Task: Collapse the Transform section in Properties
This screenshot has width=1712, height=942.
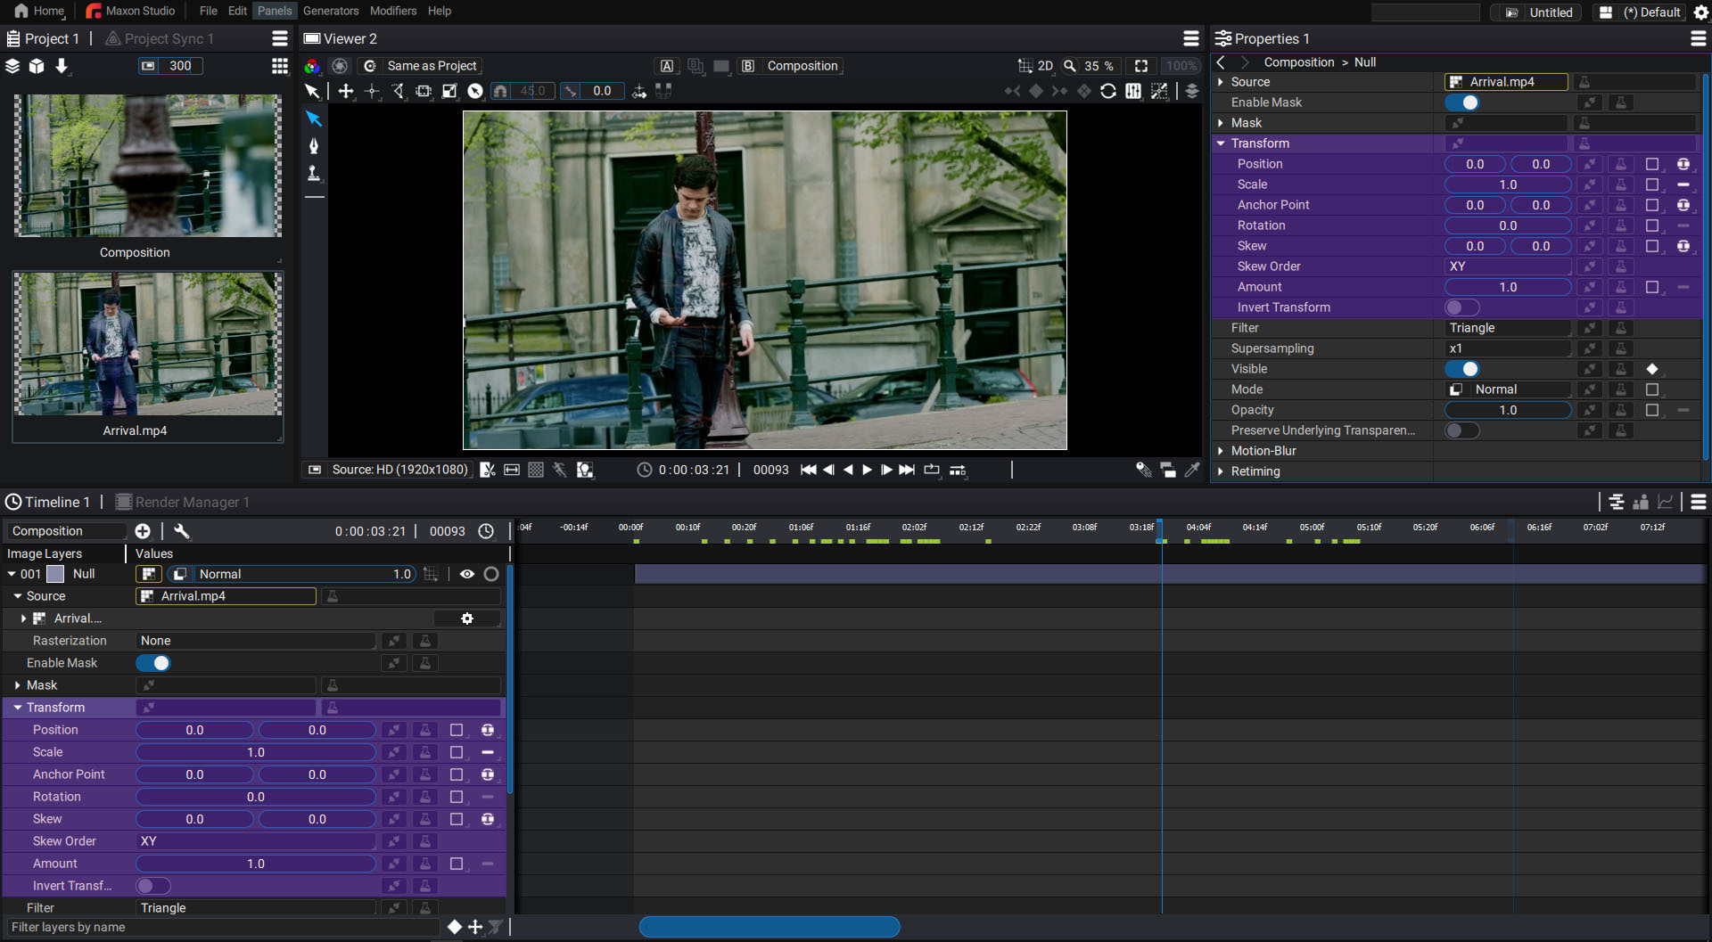Action: (x=1221, y=143)
